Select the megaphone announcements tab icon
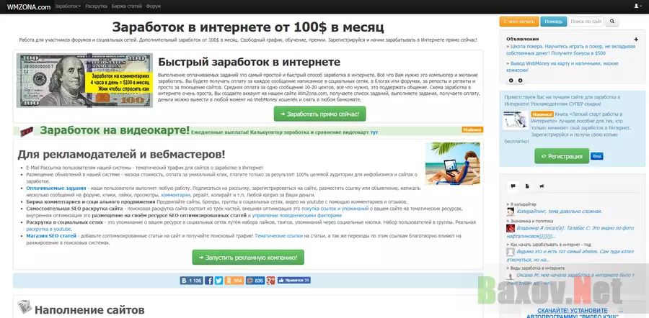Viewport: 649px width, 318px height. (542, 186)
